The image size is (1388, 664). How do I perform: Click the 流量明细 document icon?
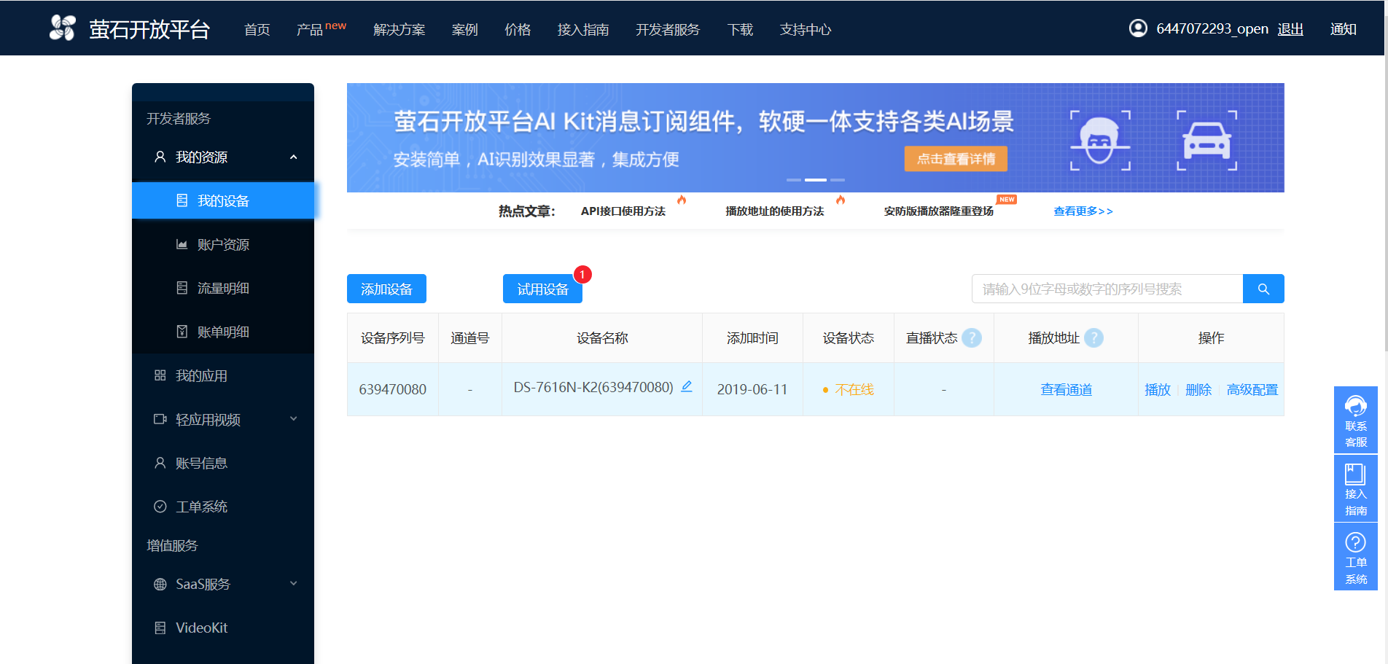pyautogui.click(x=182, y=288)
